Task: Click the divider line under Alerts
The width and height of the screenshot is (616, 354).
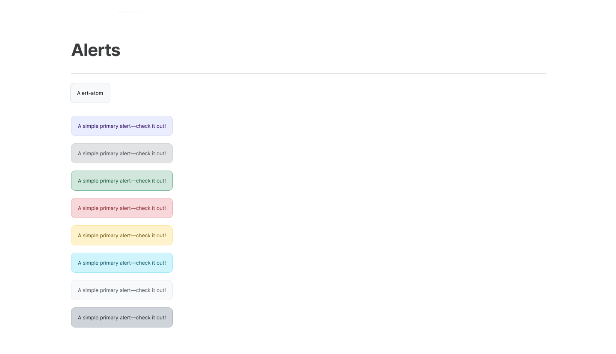Action: 308,73
